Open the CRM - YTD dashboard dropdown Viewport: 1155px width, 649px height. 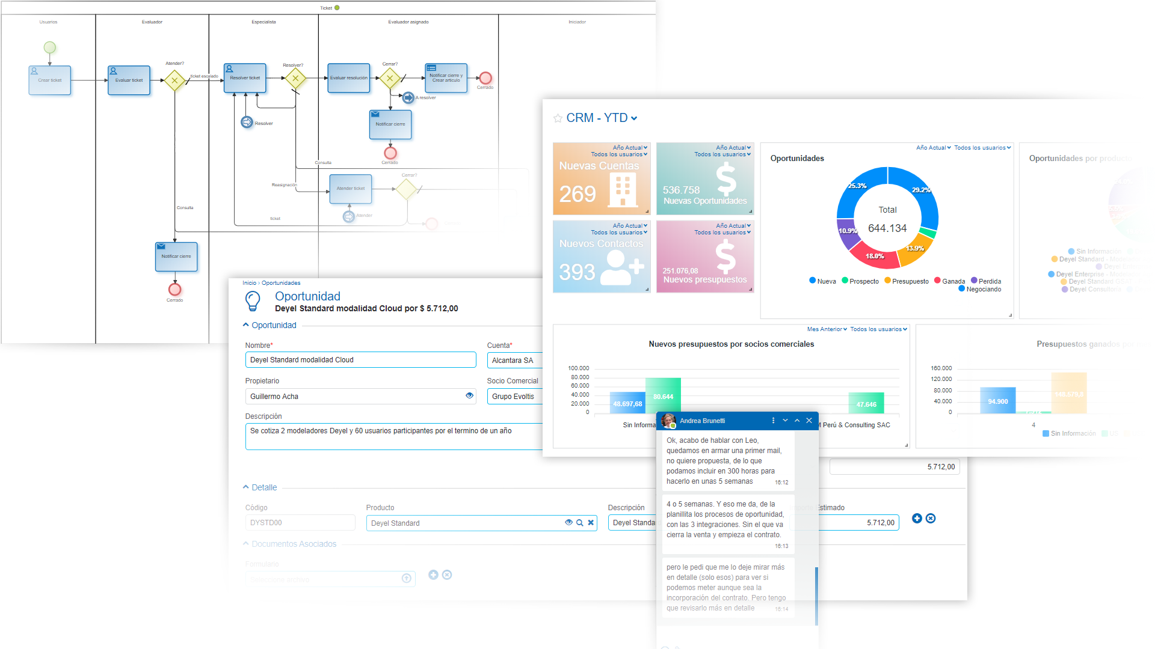tap(634, 118)
